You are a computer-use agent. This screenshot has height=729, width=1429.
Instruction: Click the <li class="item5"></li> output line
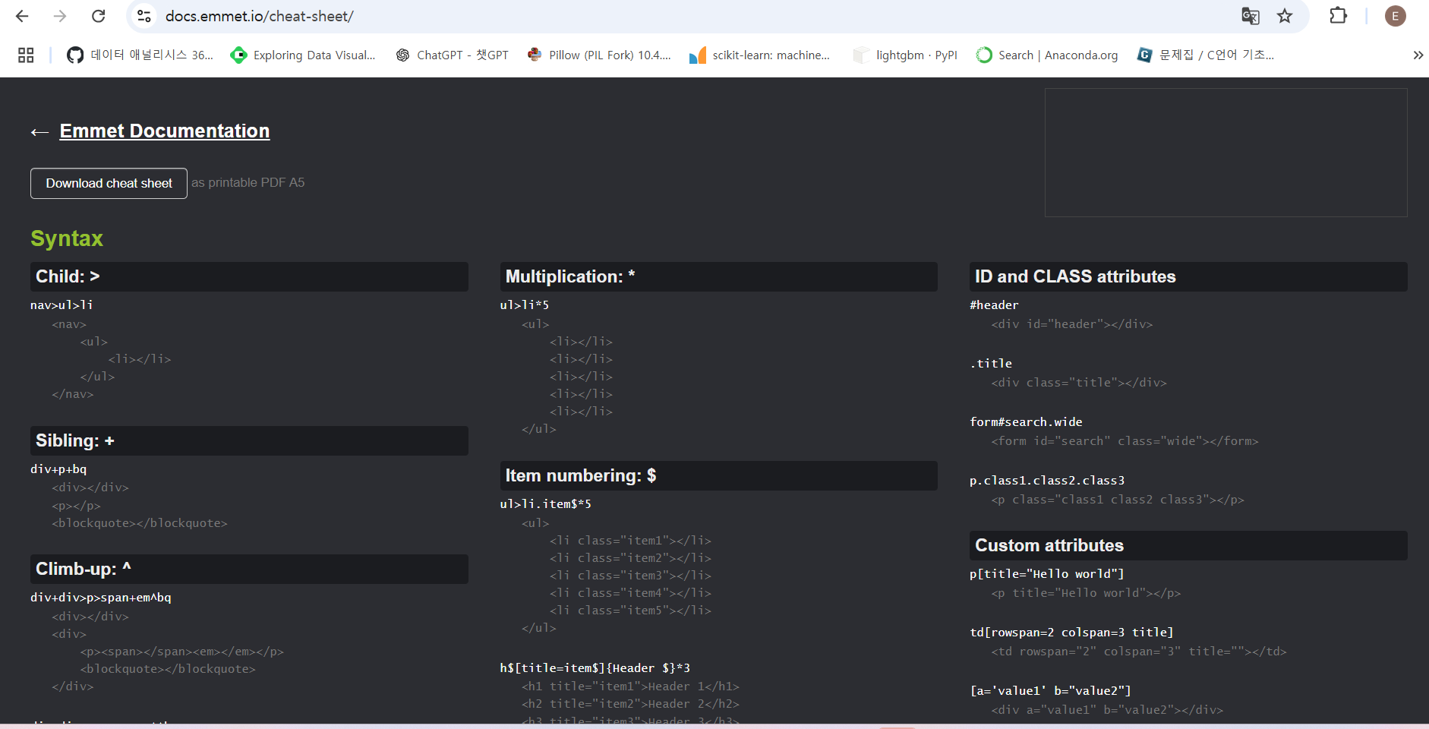click(631, 611)
